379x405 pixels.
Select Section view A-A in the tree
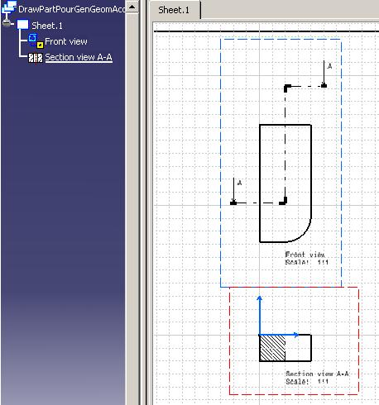coord(79,57)
